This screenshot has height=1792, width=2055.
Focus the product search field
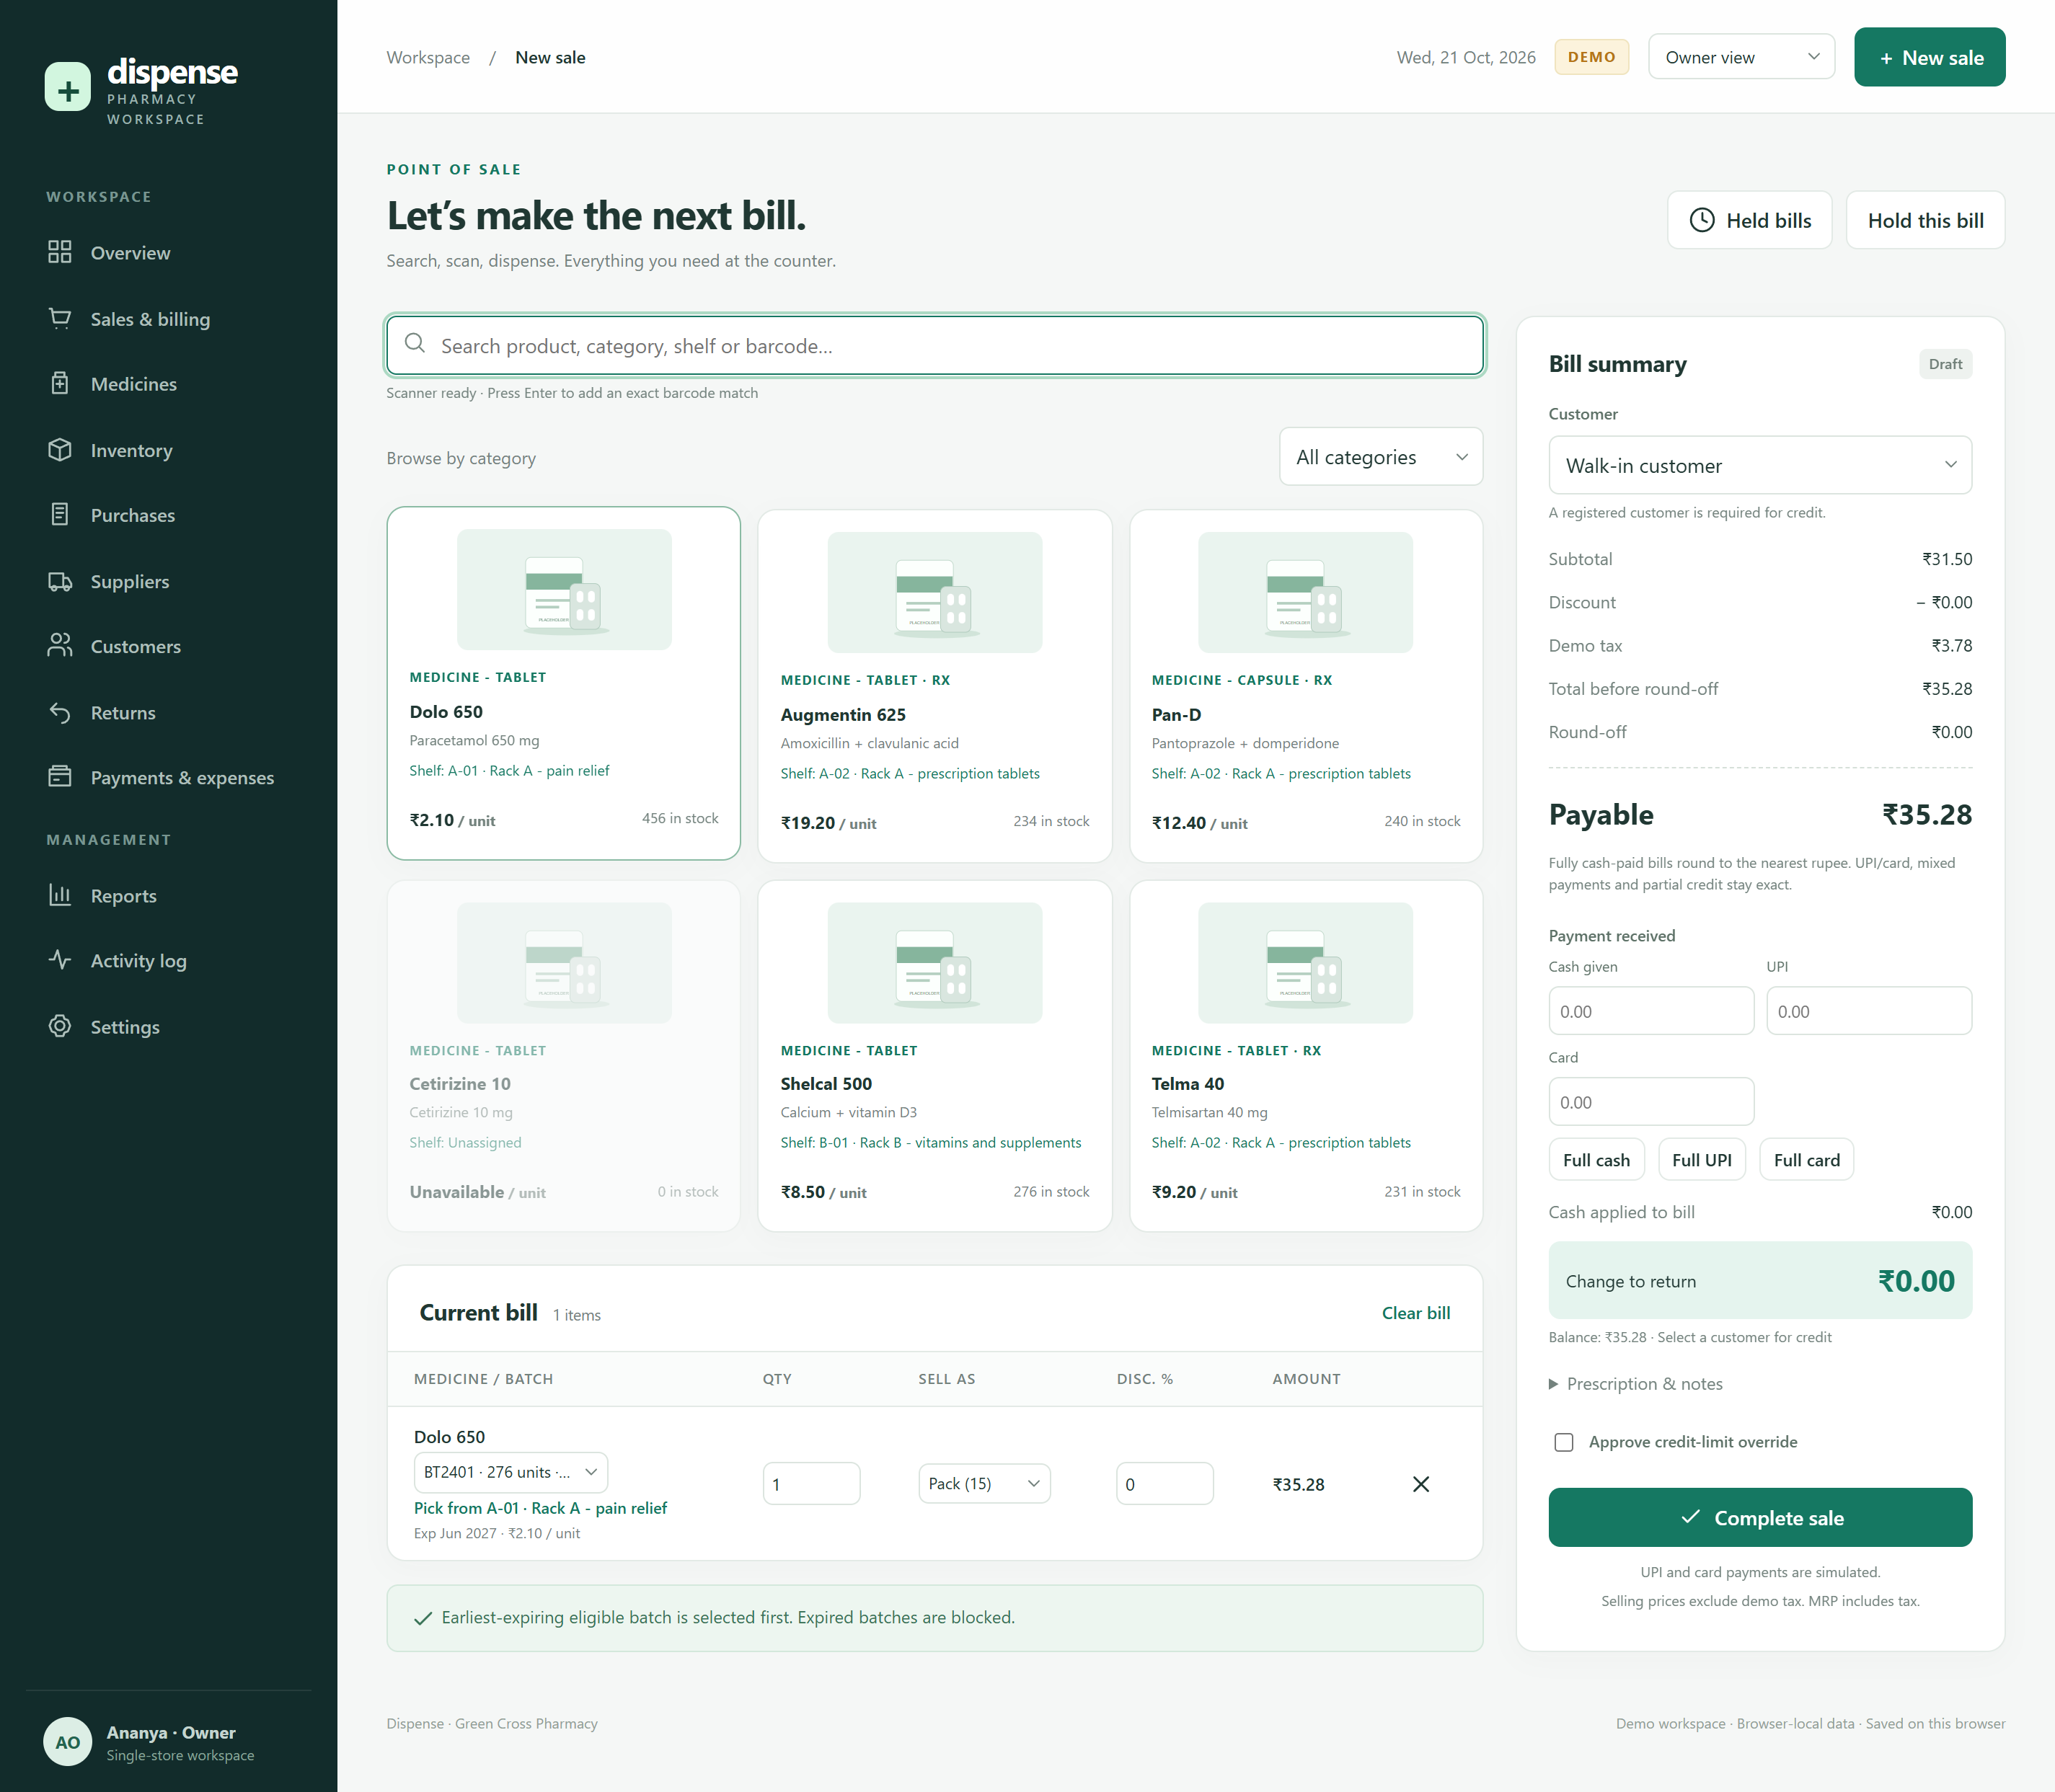click(934, 346)
